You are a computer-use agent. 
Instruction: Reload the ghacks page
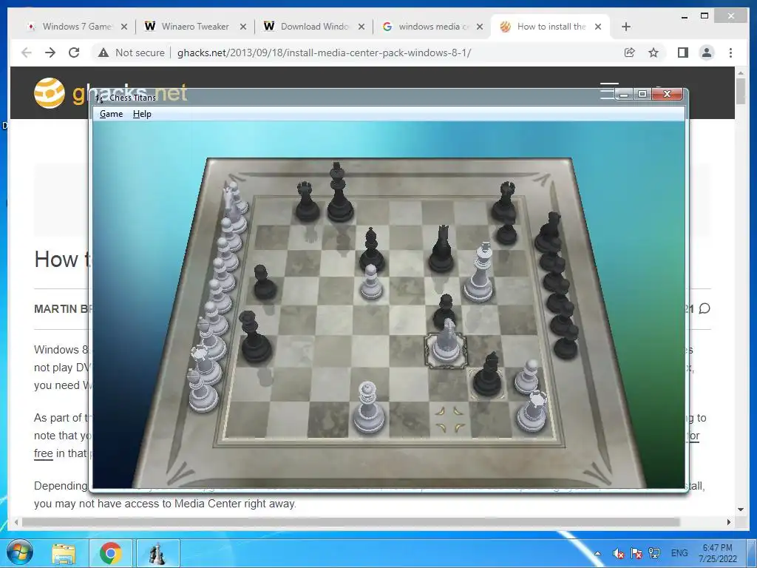[74, 53]
